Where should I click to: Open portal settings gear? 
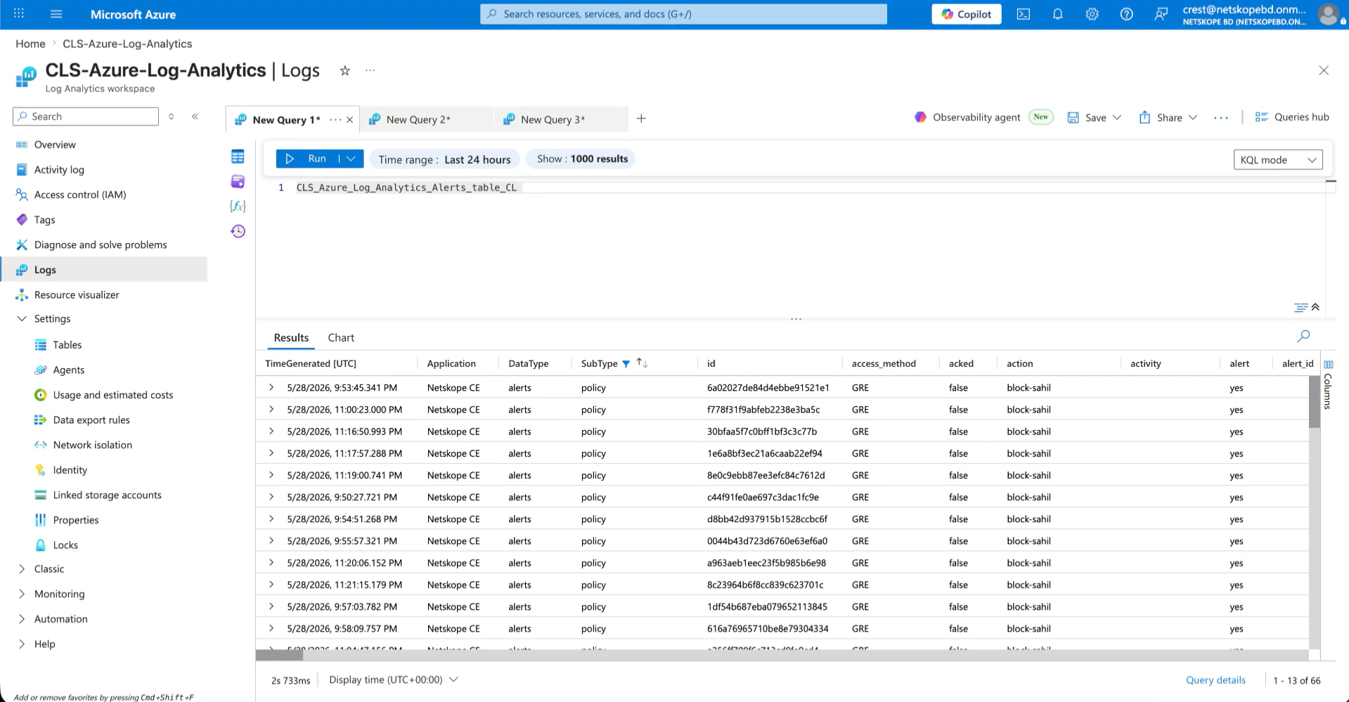1092,14
